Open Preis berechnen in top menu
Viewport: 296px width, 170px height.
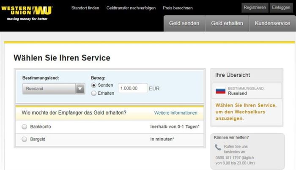coord(178,8)
